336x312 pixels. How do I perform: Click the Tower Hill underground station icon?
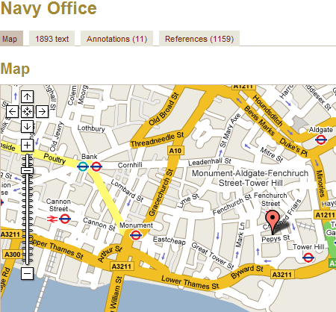tap(308, 258)
